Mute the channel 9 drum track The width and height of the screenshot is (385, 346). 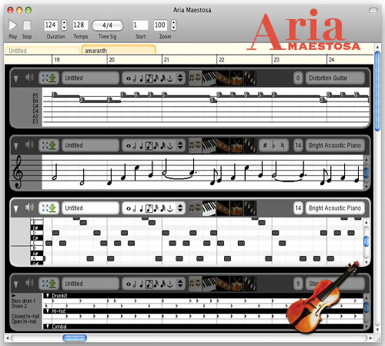coord(29,283)
